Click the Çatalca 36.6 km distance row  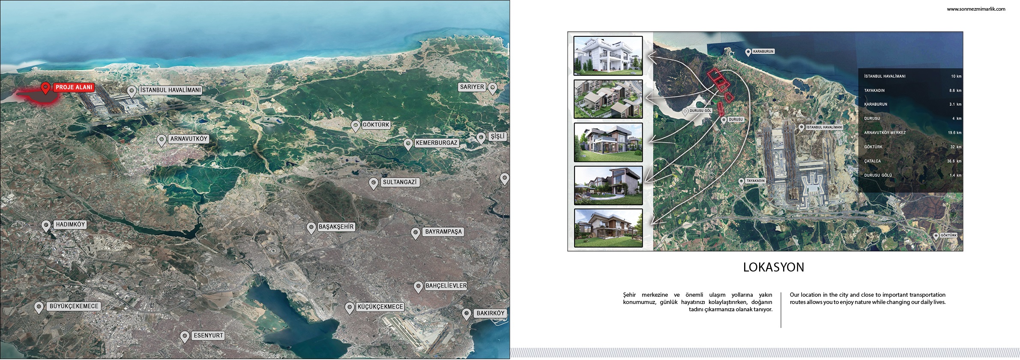point(912,161)
